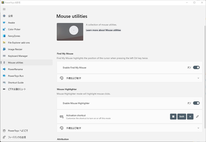
Task: Open ビデオ会議のミュート settings
Action: (27, 89)
